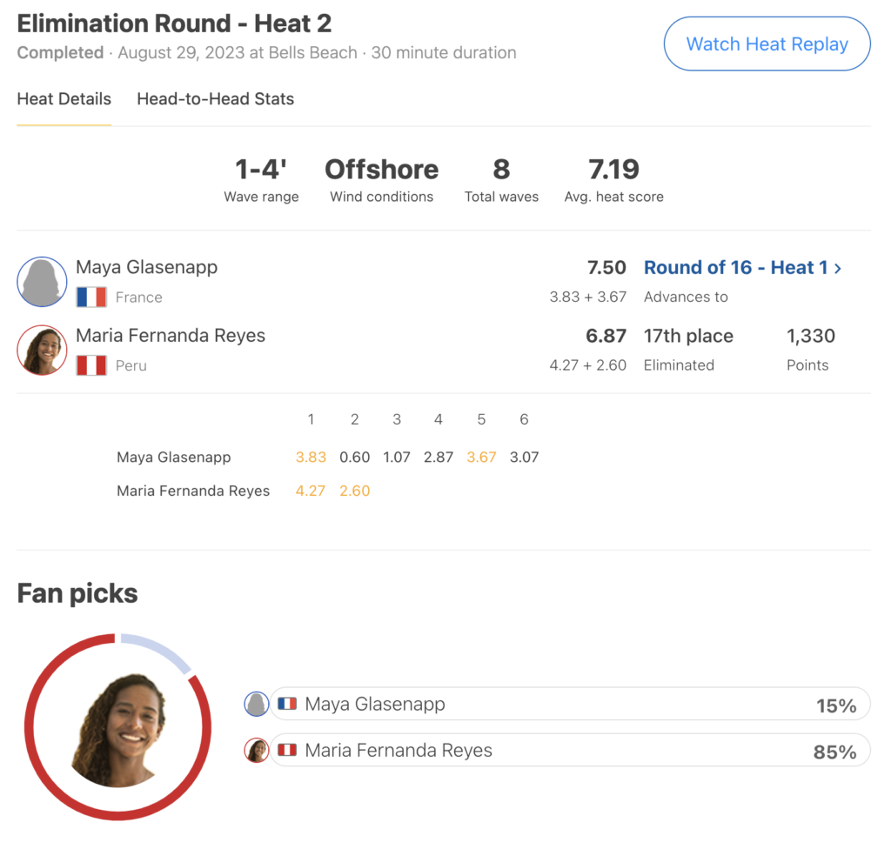Click Maya Glasenapp's name in the heat results
The width and height of the screenshot is (891, 856).
[x=146, y=267]
